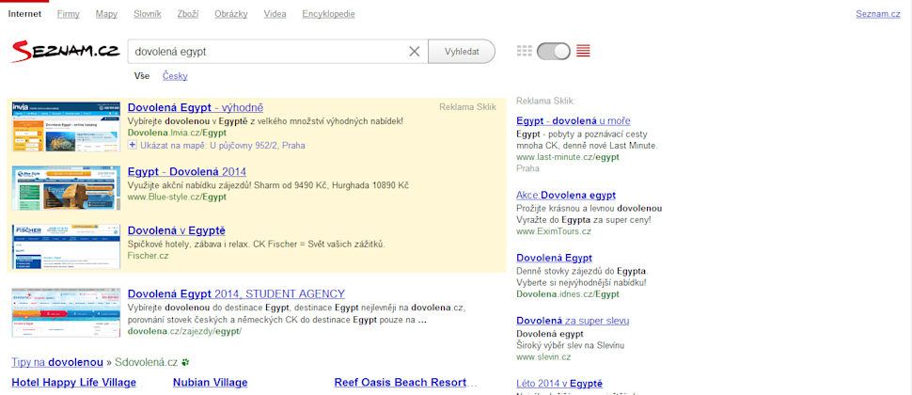Image resolution: width=912 pixels, height=395 pixels.
Task: Switch to grid view icon
Action: (x=525, y=51)
